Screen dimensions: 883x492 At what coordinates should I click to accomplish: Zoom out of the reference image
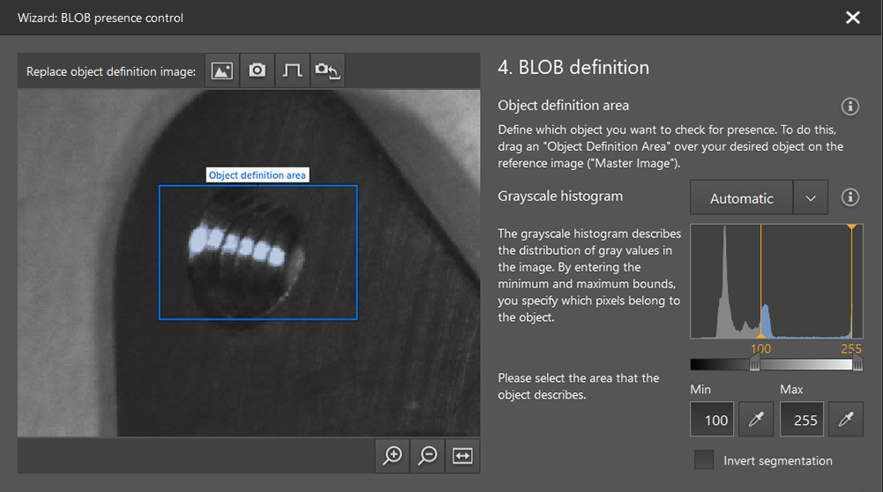tap(428, 455)
